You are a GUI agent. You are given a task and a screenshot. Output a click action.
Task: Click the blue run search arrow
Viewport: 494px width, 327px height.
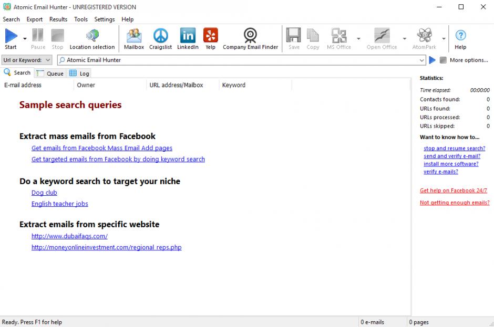click(x=432, y=60)
